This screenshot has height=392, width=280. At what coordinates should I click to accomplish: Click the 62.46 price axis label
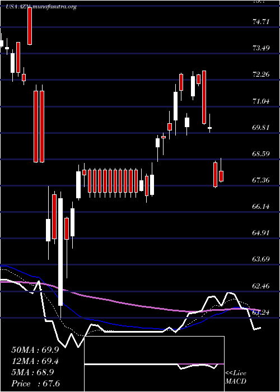[x=261, y=286]
